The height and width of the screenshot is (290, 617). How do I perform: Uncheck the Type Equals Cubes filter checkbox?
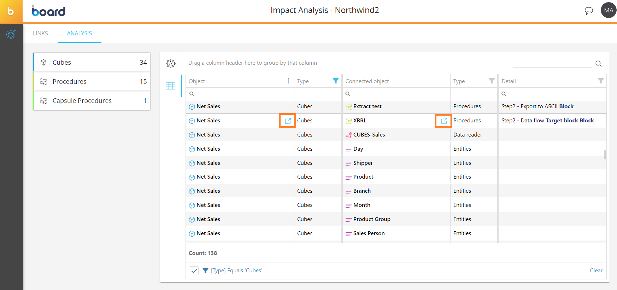pos(194,271)
